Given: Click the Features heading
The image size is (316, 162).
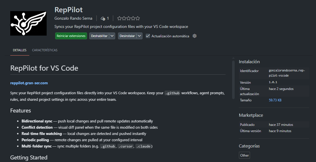Looking at the screenshot, I should [20, 110].
